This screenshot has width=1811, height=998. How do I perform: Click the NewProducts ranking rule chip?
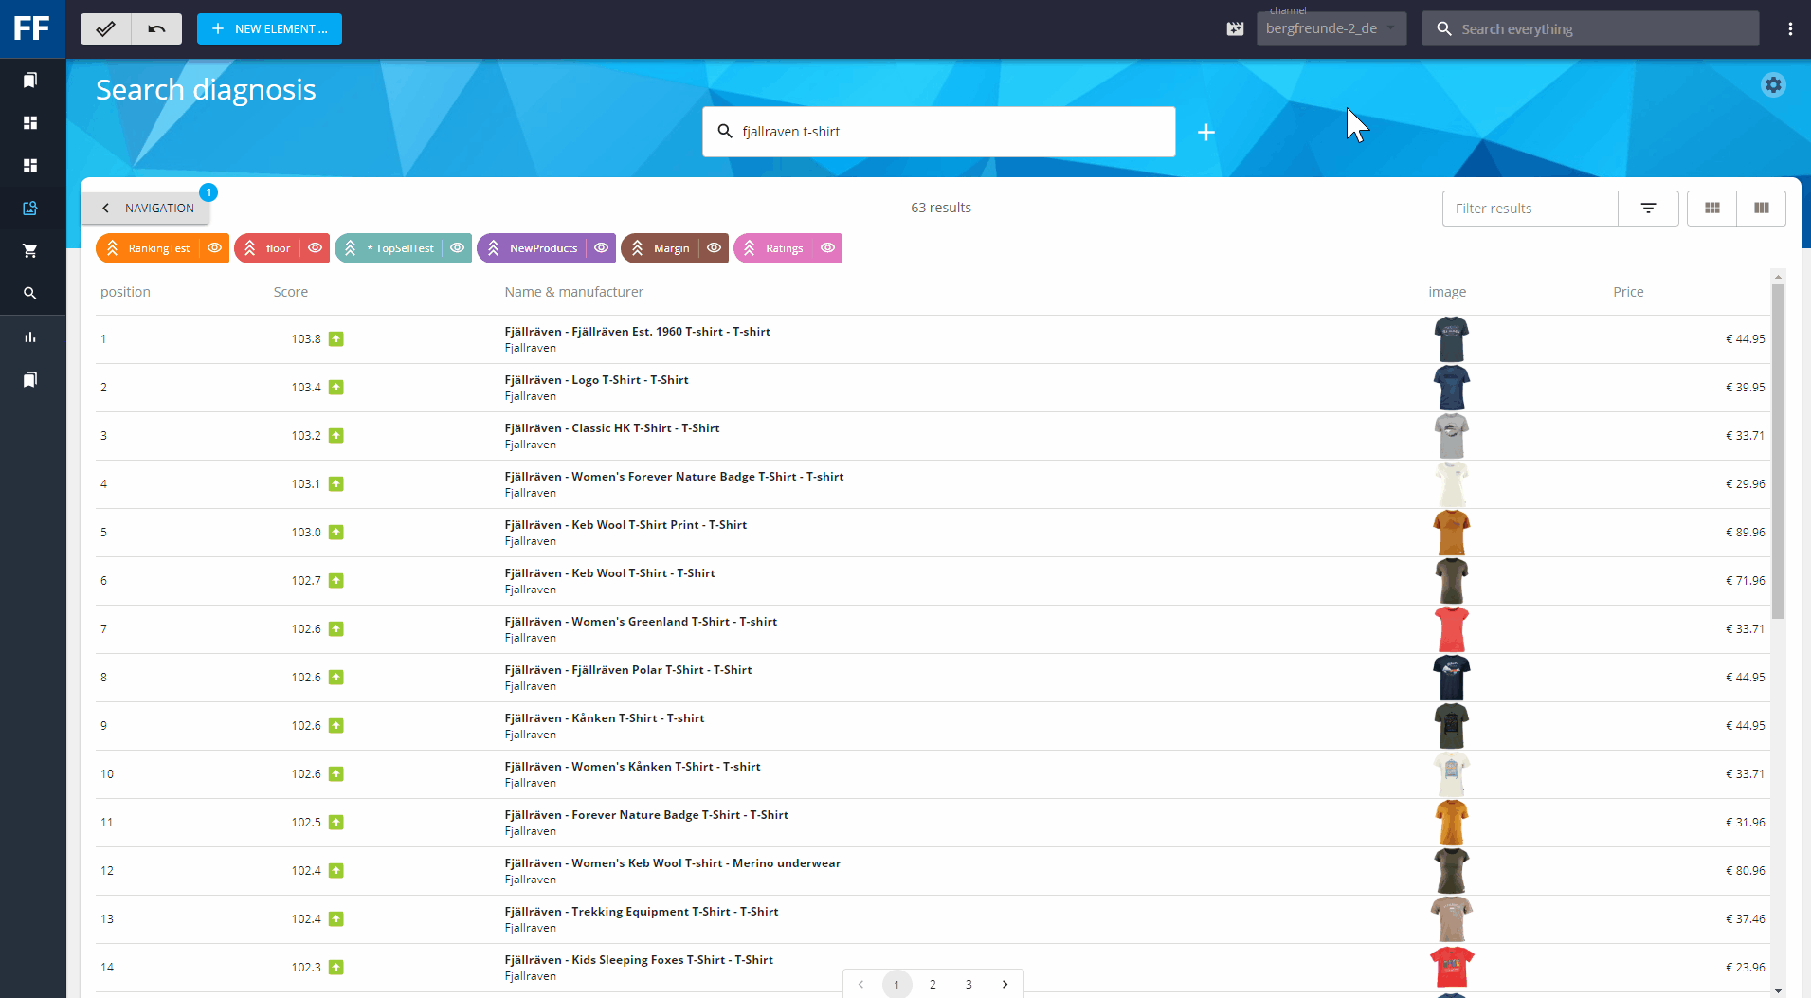(534, 248)
